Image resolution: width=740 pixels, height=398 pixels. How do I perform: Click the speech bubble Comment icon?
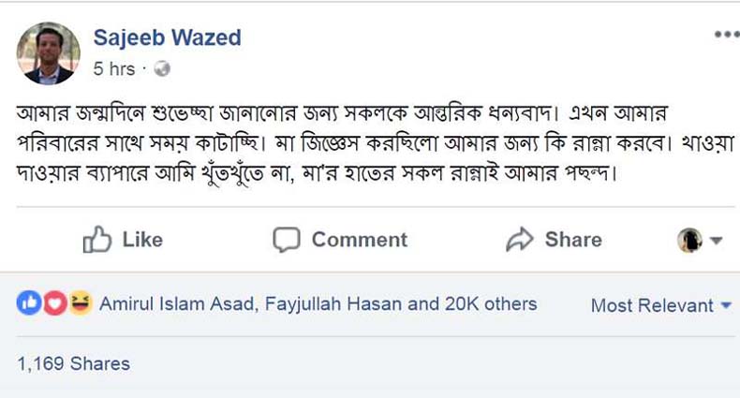286,240
